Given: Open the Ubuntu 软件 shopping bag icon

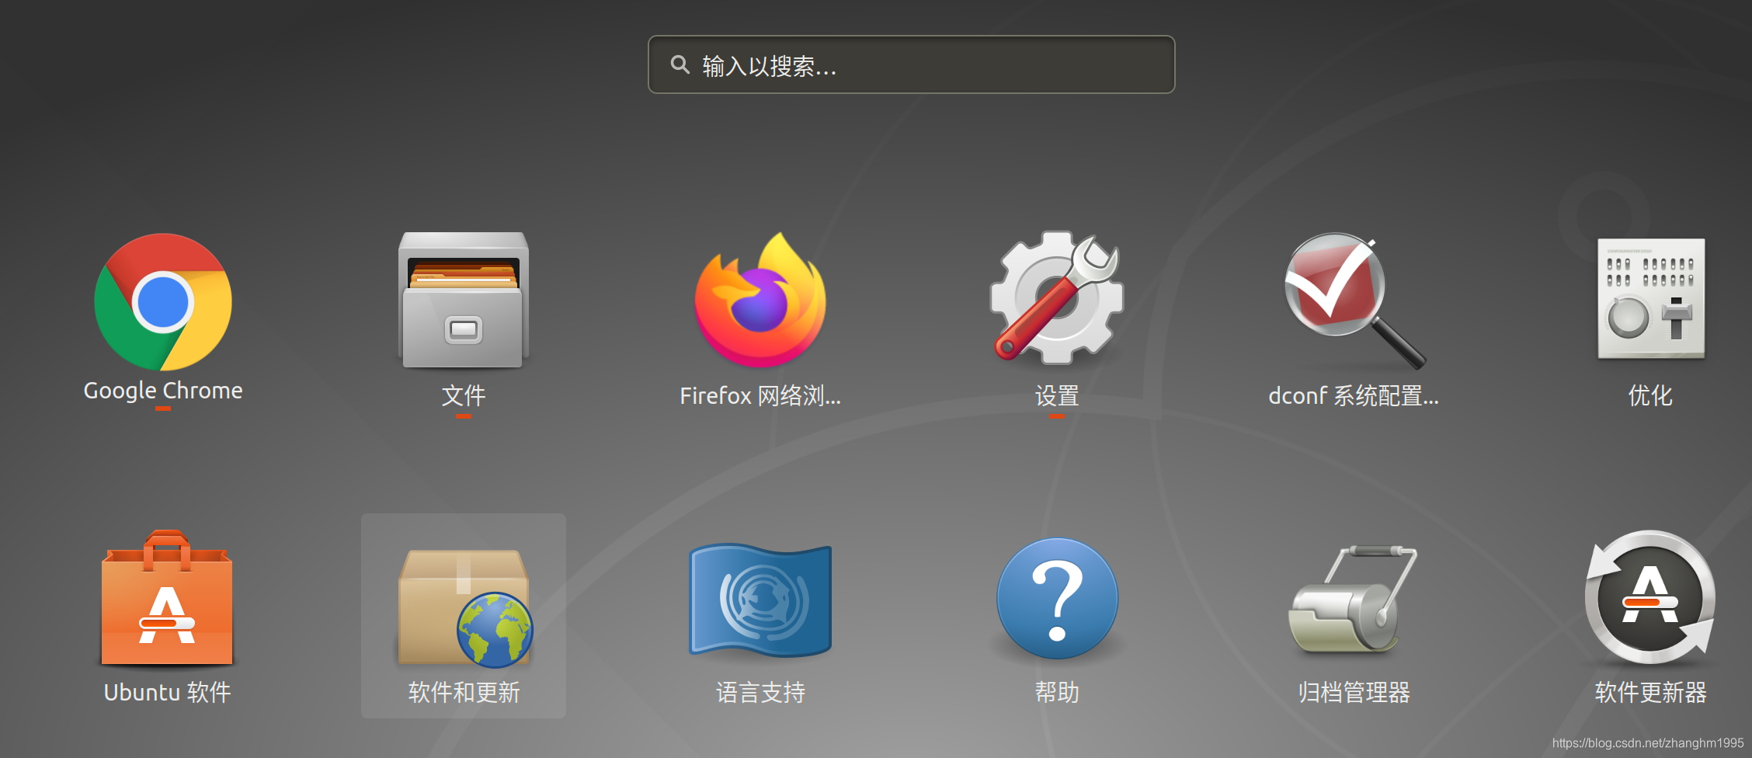Looking at the screenshot, I should pyautogui.click(x=167, y=598).
